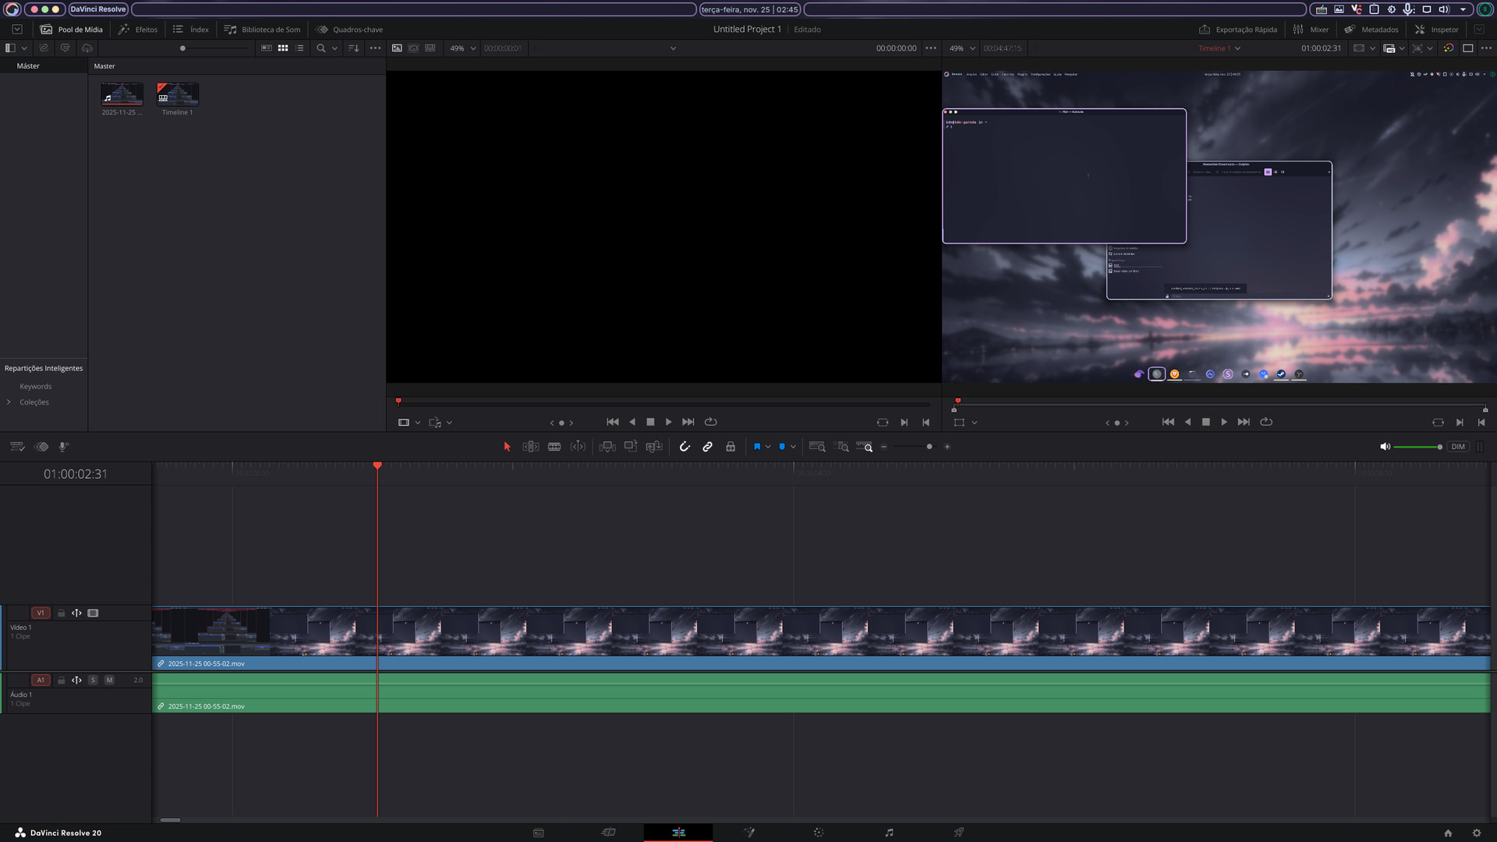
Task: Solo Audio 1 track with S button
Action: [93, 680]
